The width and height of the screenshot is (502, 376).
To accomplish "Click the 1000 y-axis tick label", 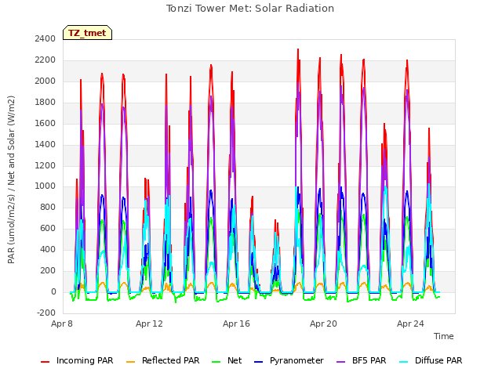I will (45, 186).
